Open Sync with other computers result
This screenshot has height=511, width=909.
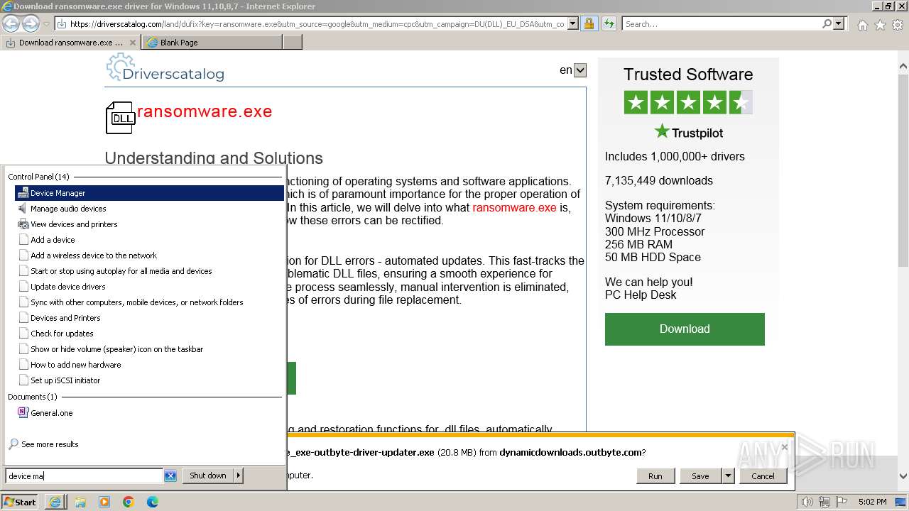149,302
